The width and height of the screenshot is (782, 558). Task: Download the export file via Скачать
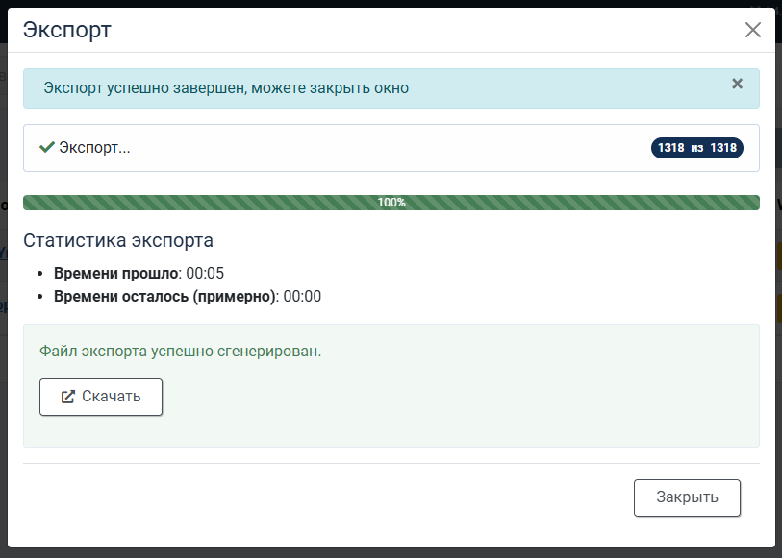(101, 397)
